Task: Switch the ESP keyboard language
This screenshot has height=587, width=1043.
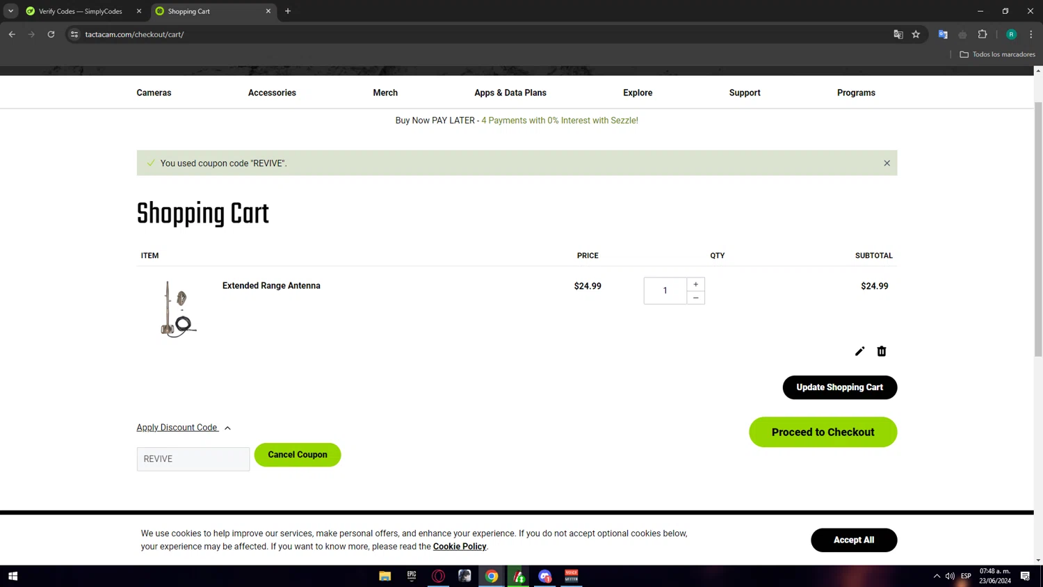Action: [x=966, y=576]
